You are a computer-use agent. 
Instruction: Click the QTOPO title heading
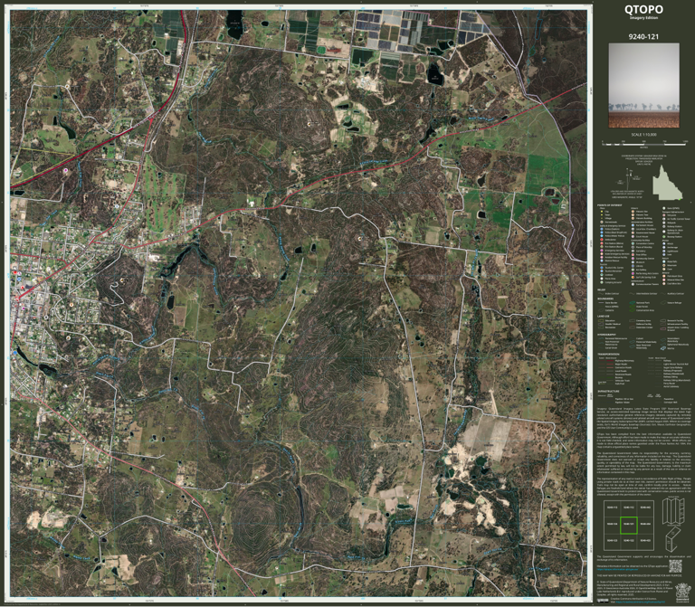pos(643,9)
